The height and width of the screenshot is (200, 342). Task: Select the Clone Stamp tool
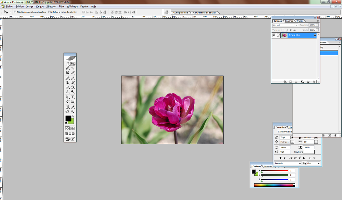point(67,83)
